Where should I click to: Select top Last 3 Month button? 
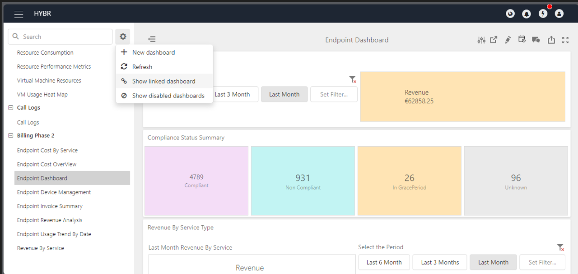(232, 94)
